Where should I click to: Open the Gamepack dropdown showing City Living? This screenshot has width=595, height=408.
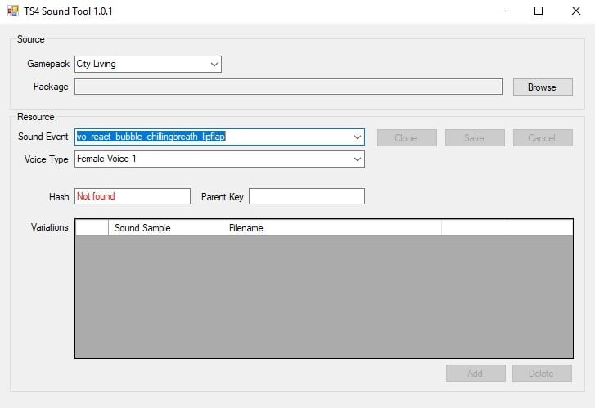(148, 64)
